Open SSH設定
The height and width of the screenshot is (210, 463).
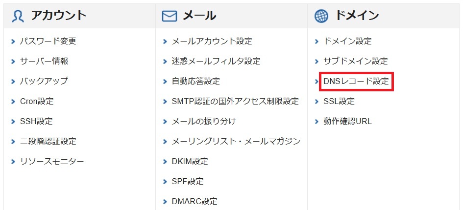point(36,121)
